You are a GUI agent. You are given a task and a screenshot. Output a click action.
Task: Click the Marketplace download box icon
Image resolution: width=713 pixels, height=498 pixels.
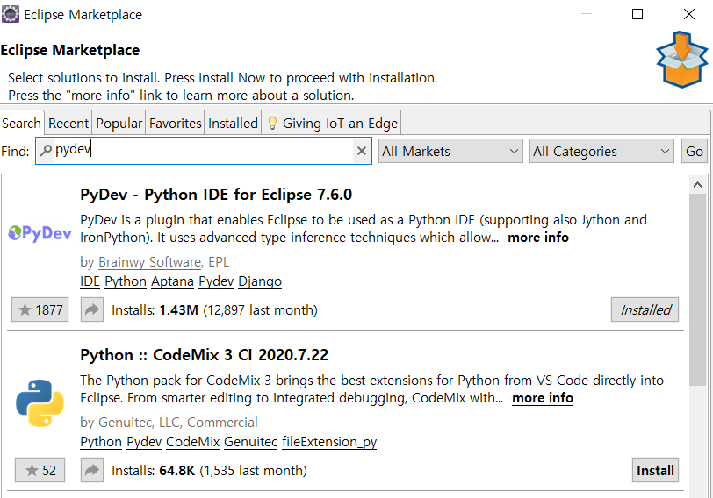pos(681,60)
